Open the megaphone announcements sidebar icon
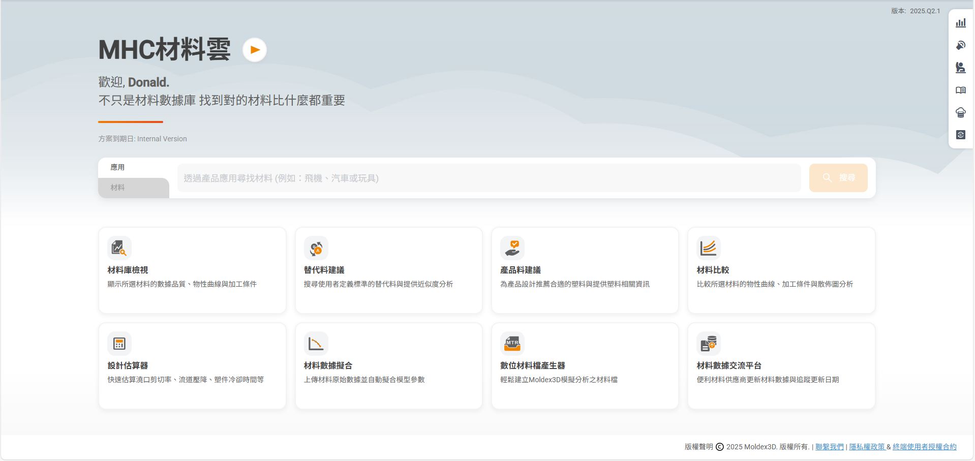The image size is (975, 461). click(961, 45)
